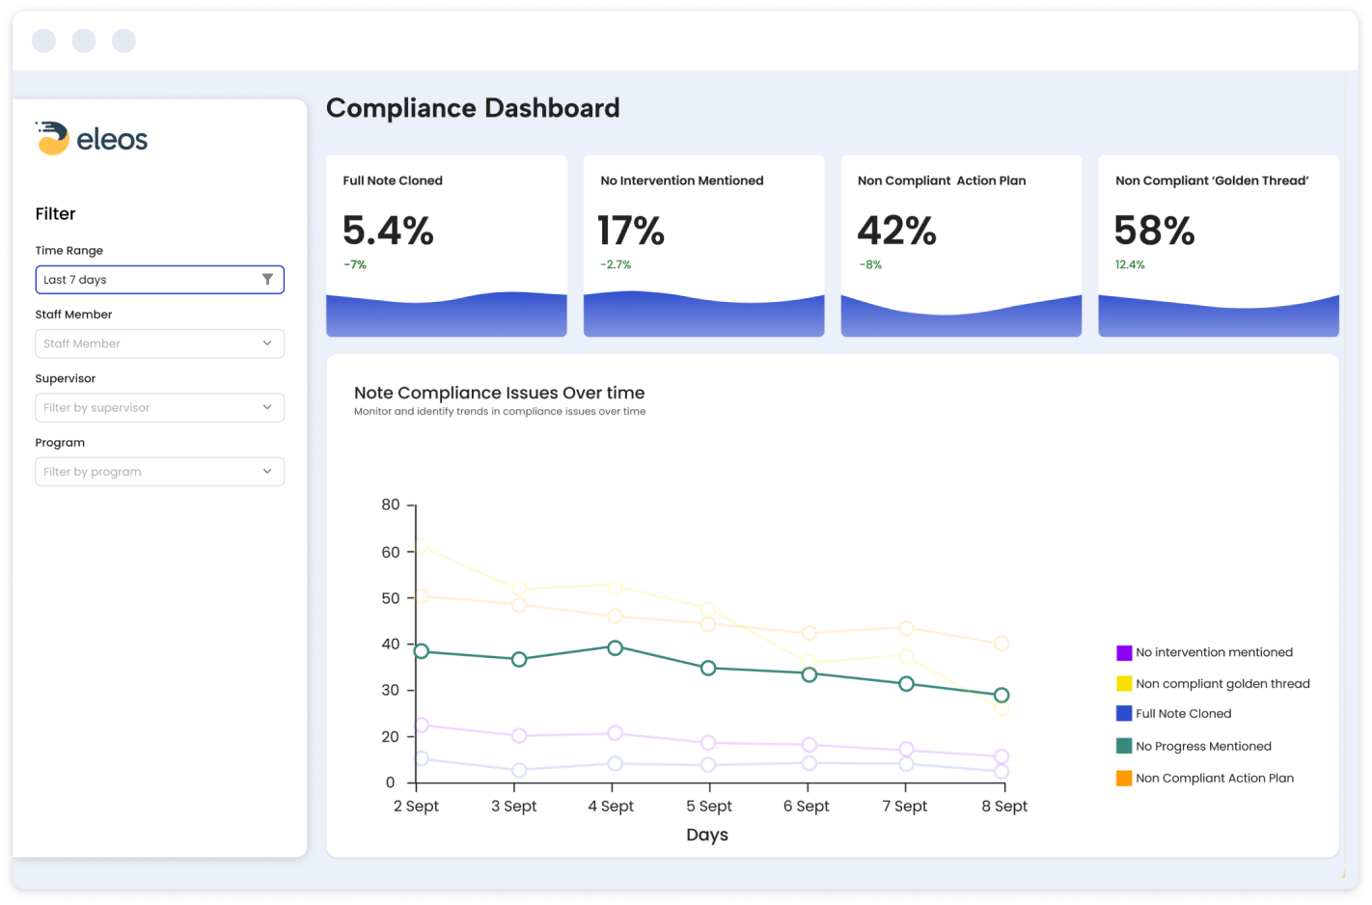1372x905 pixels.
Task: Click the 12.4% change value
Action: pyautogui.click(x=1130, y=264)
